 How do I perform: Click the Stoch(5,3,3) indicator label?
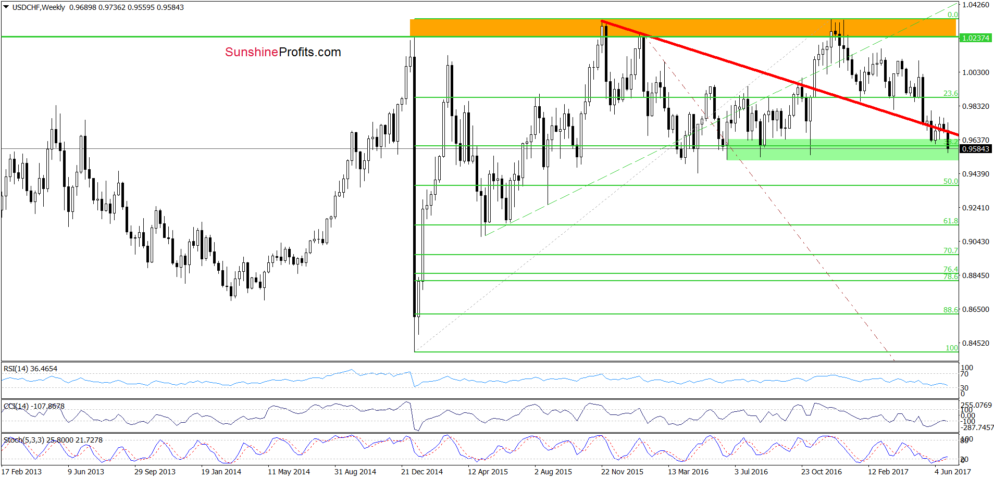[x=53, y=440]
